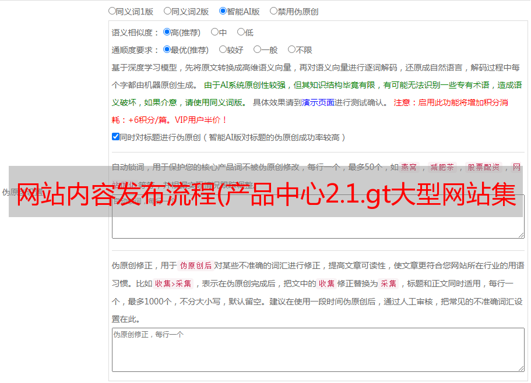Click the 减肥茶 example keyword tag

point(442,167)
